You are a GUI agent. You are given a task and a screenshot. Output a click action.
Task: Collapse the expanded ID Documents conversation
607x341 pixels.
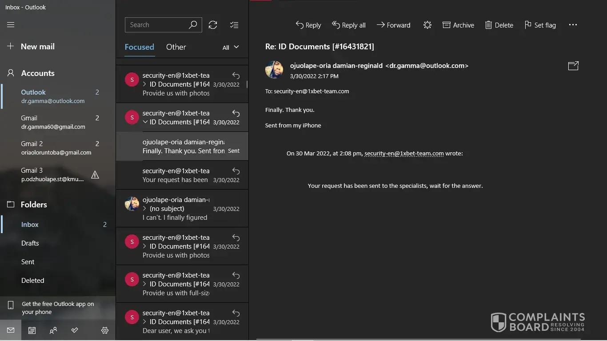point(145,122)
